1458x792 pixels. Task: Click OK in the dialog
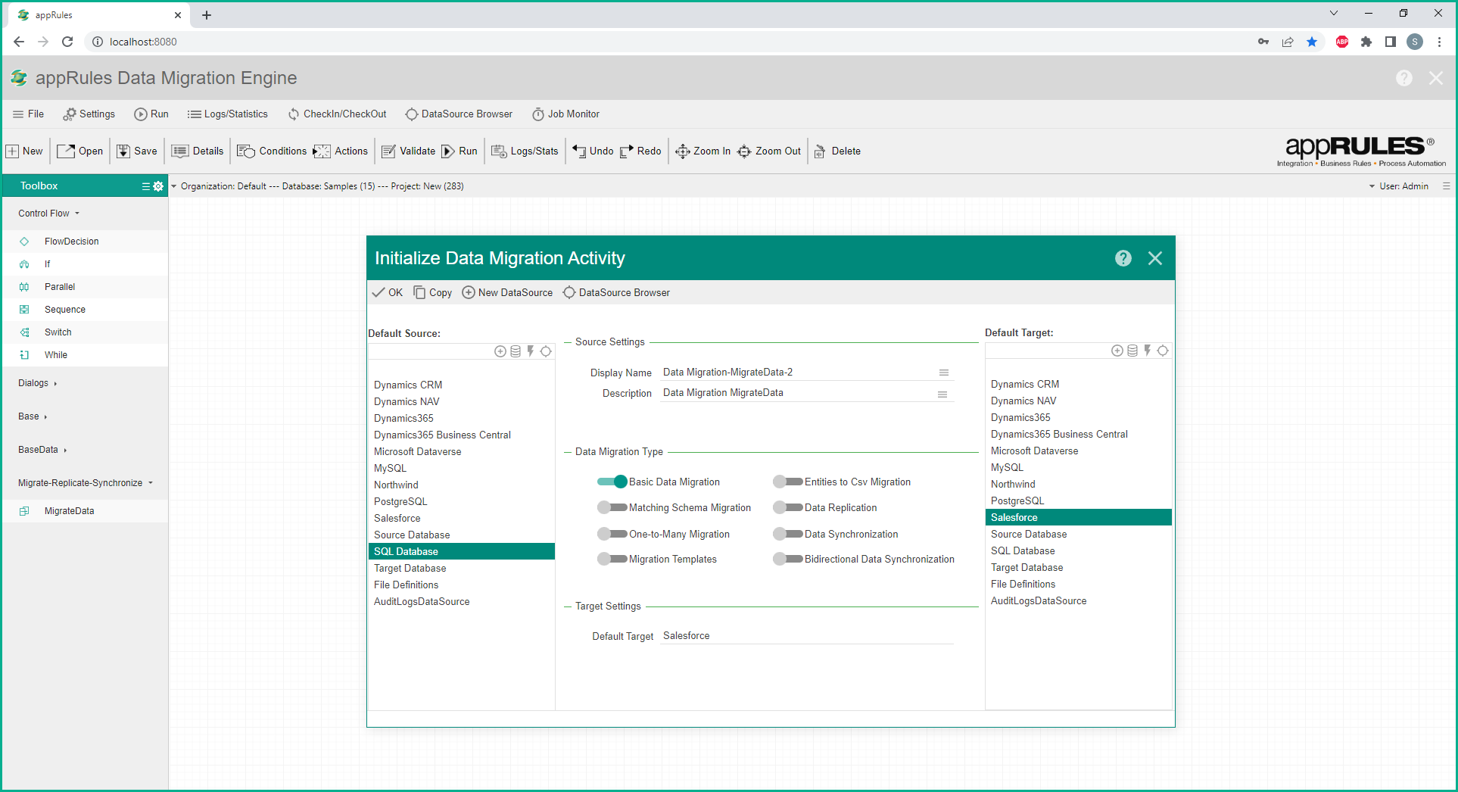pyautogui.click(x=388, y=293)
